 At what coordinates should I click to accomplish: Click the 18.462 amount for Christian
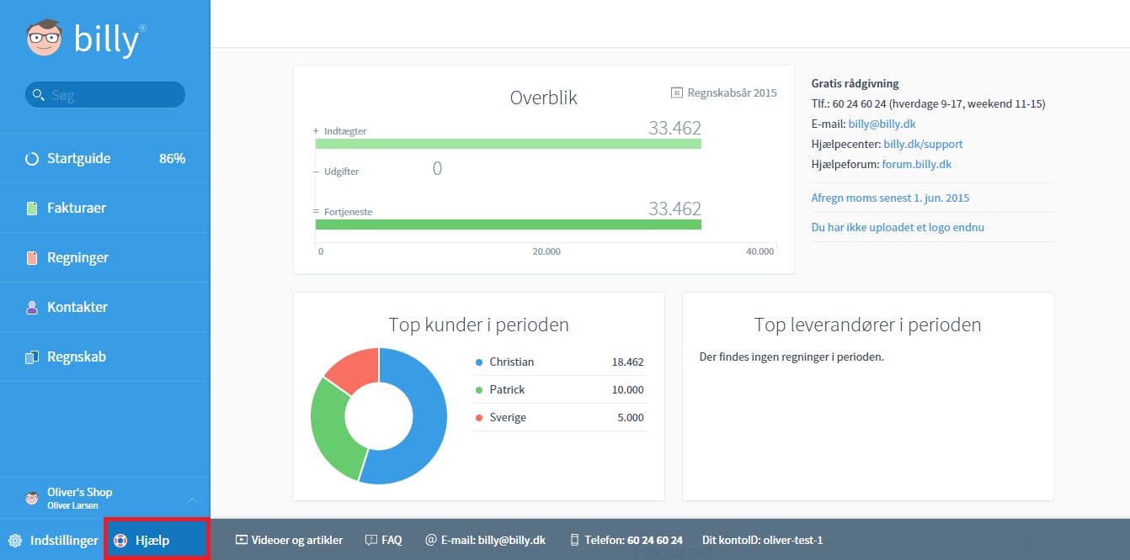click(x=627, y=362)
